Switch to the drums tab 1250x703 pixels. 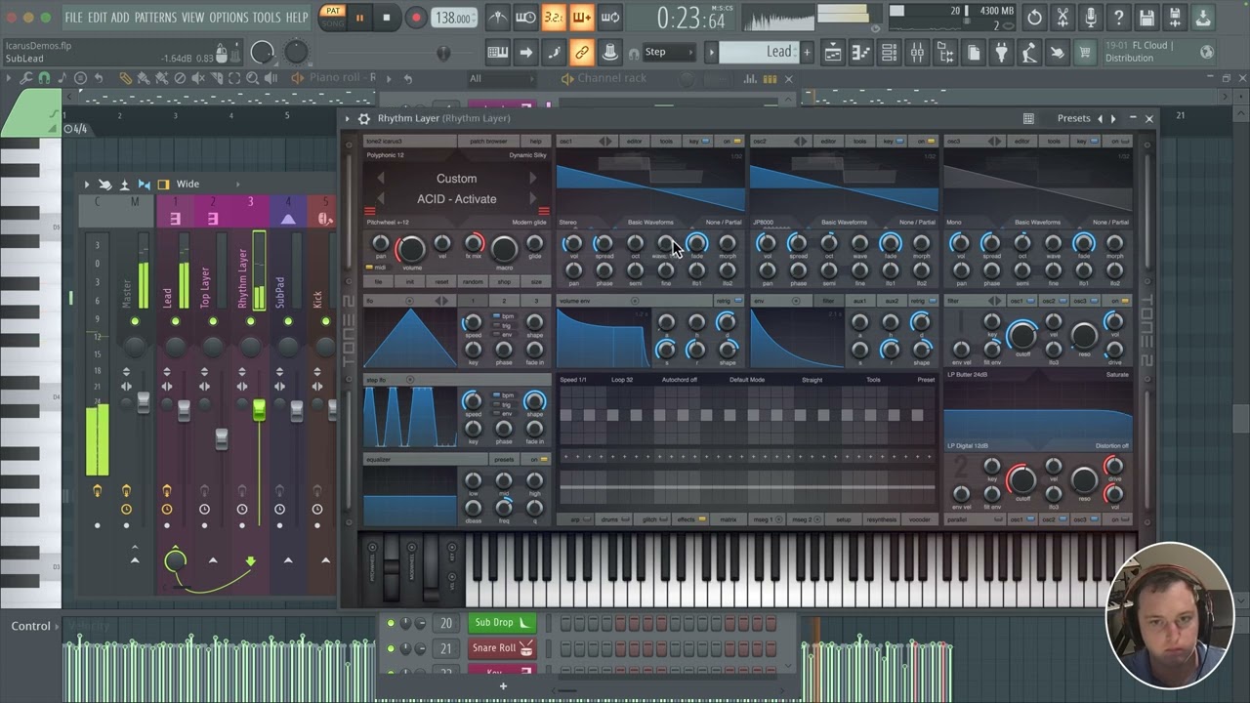[614, 519]
